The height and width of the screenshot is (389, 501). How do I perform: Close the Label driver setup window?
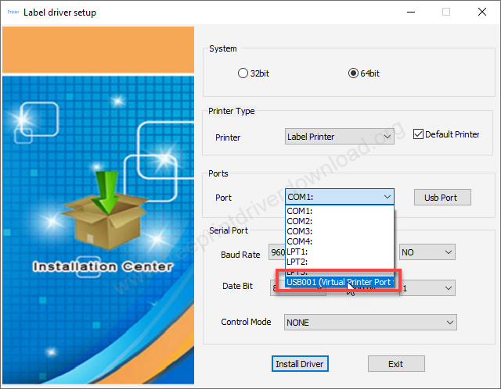pos(481,12)
